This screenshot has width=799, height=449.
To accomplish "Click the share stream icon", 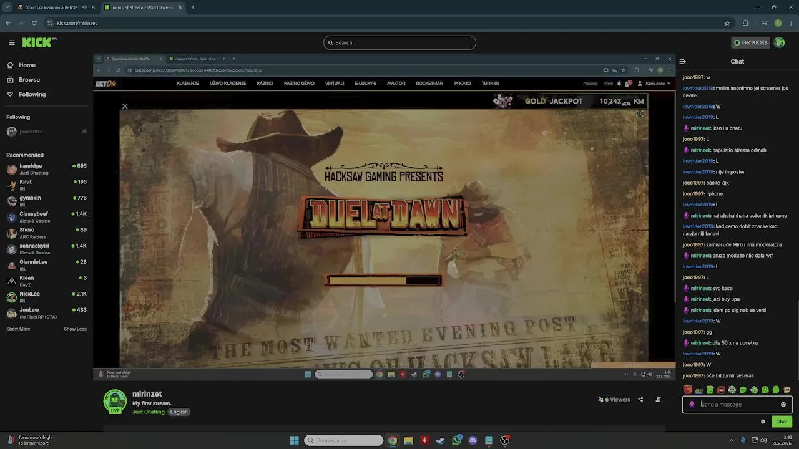I will tap(640, 400).
